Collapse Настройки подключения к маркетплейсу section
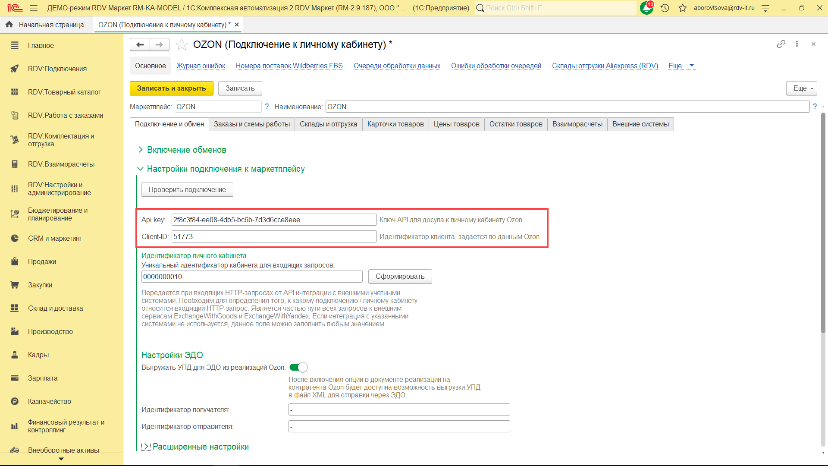This screenshot has width=828, height=466. pyautogui.click(x=226, y=169)
